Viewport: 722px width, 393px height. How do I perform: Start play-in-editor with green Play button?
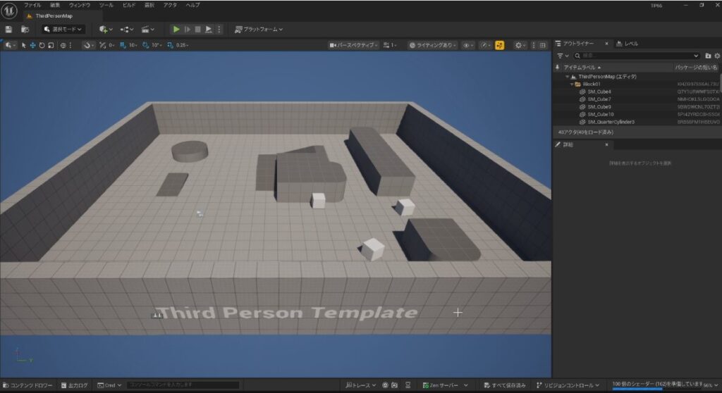point(176,30)
